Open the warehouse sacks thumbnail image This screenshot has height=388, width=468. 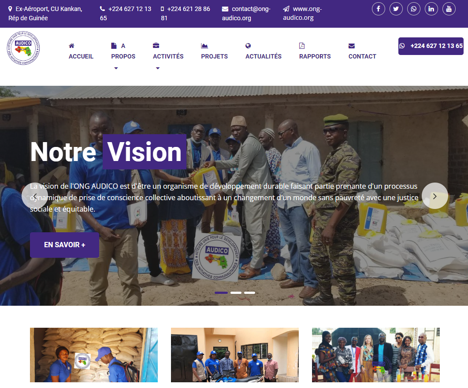point(93,355)
